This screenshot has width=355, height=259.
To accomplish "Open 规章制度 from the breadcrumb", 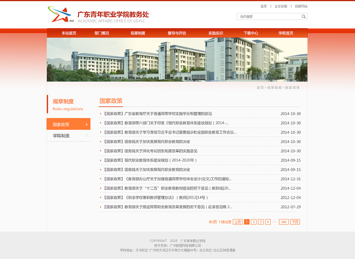I will pos(274,87).
